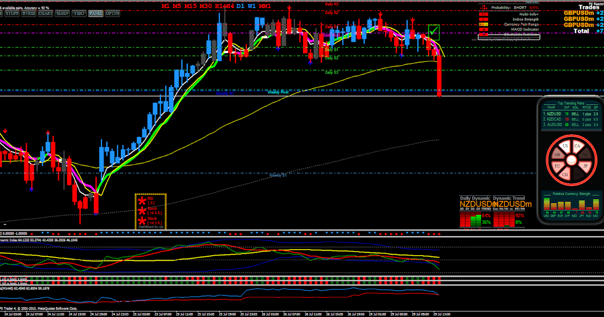Switch to M15 timeframe
604x317 pixels.
191,6
